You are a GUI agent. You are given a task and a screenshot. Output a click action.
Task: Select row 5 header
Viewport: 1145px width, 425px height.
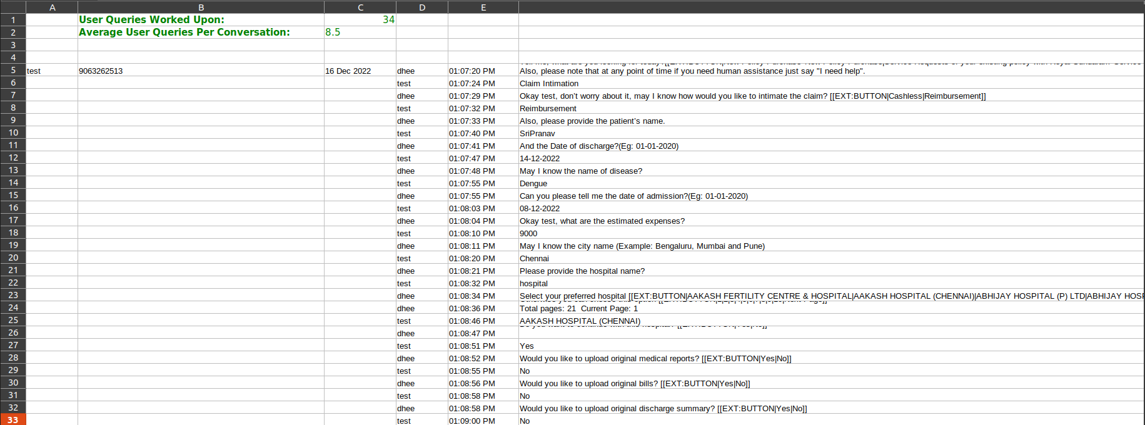point(13,71)
